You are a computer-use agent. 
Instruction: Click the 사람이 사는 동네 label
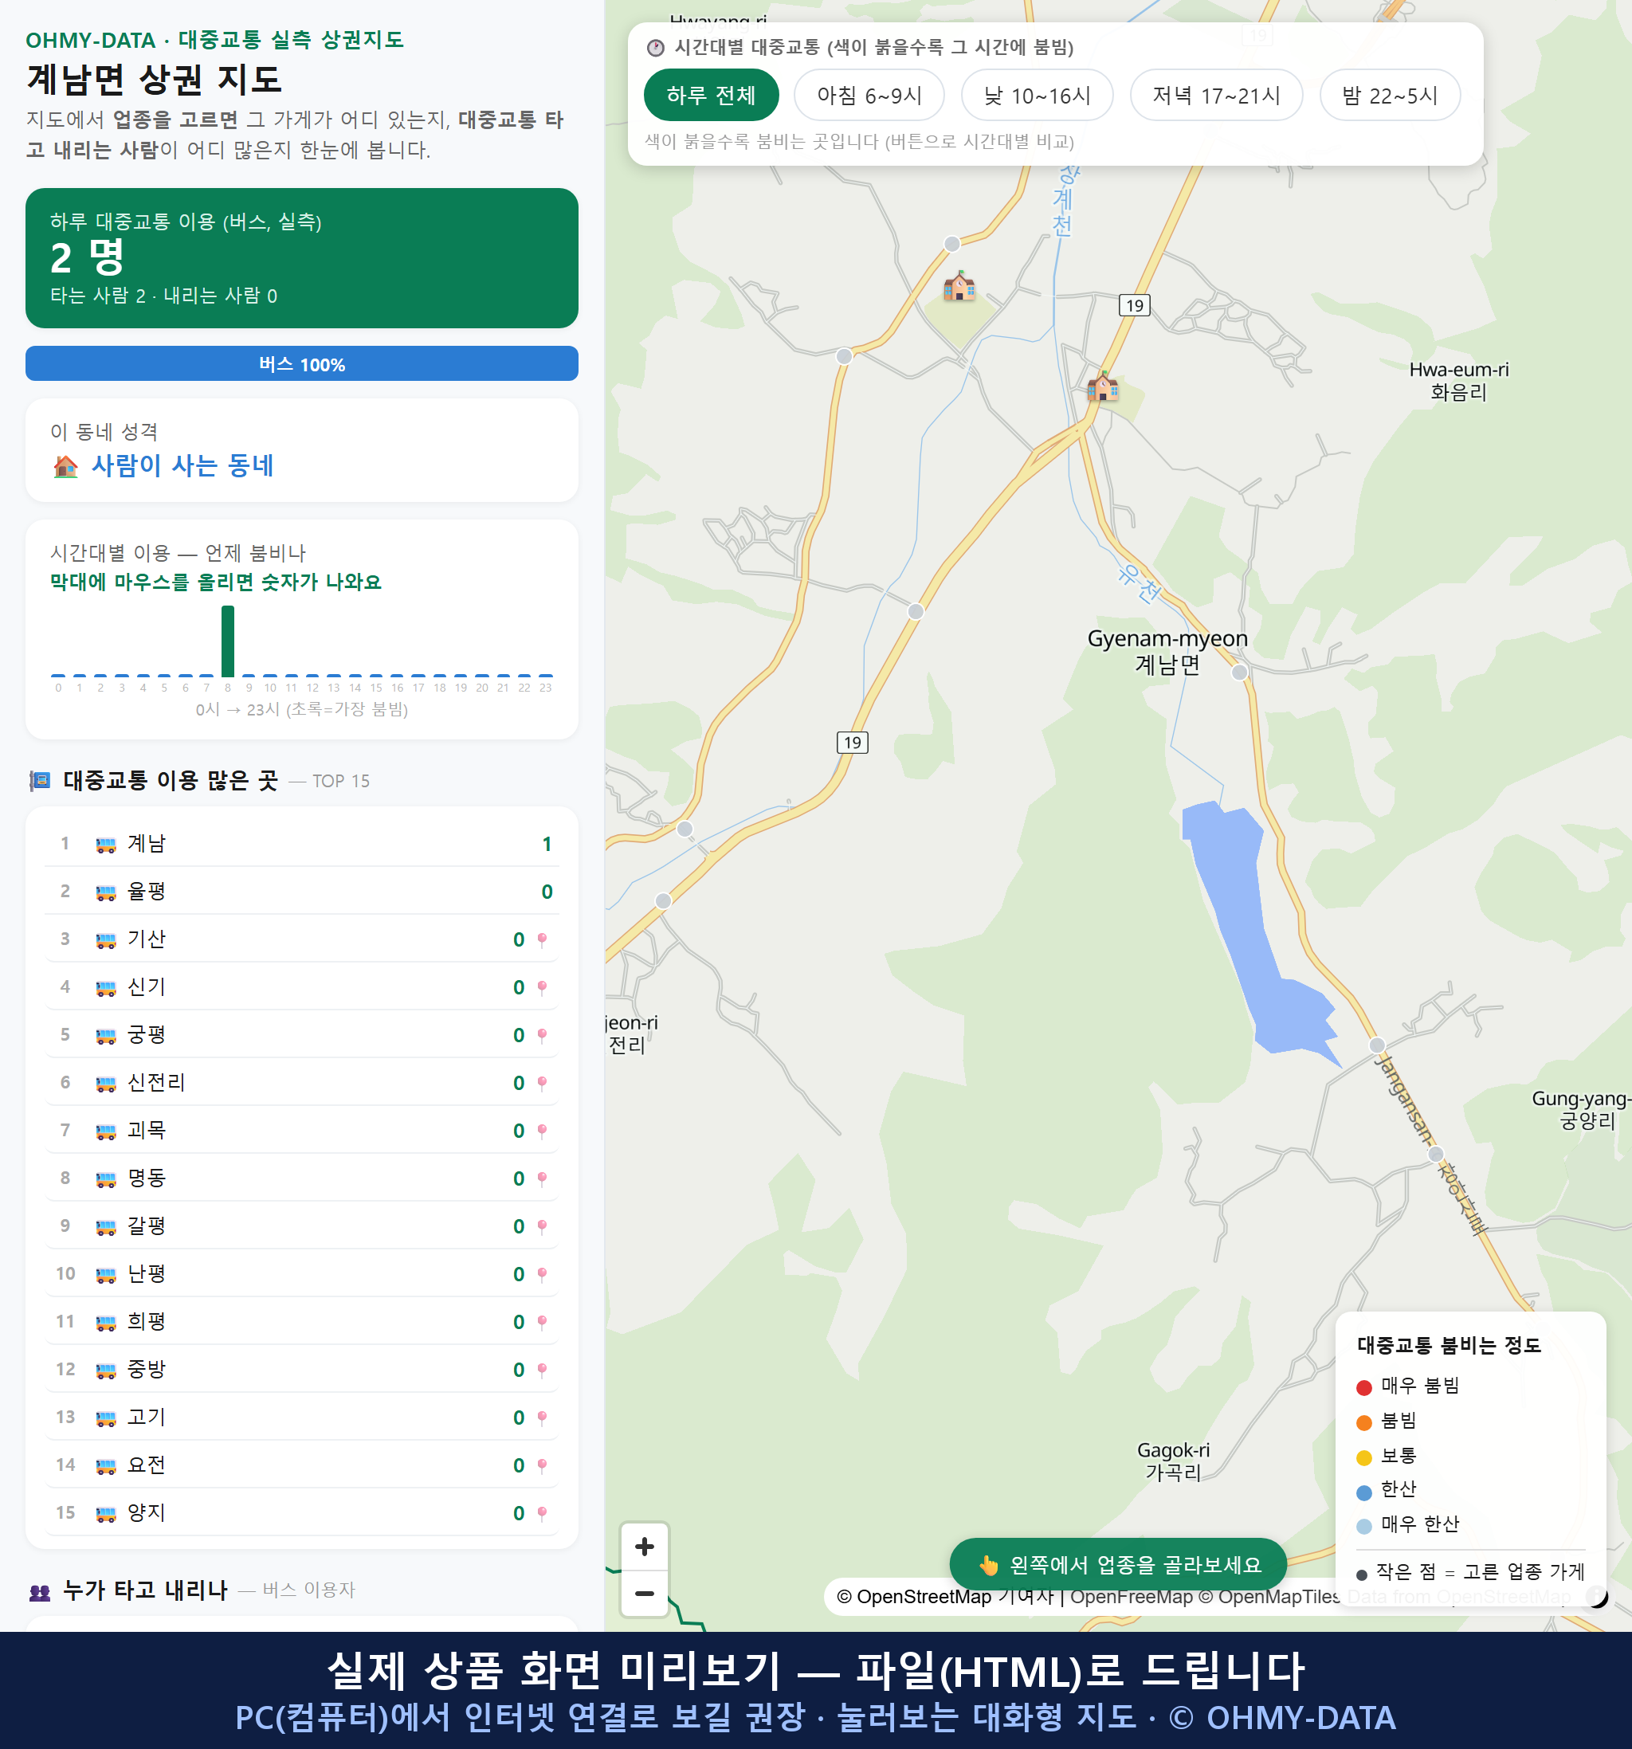pos(183,465)
